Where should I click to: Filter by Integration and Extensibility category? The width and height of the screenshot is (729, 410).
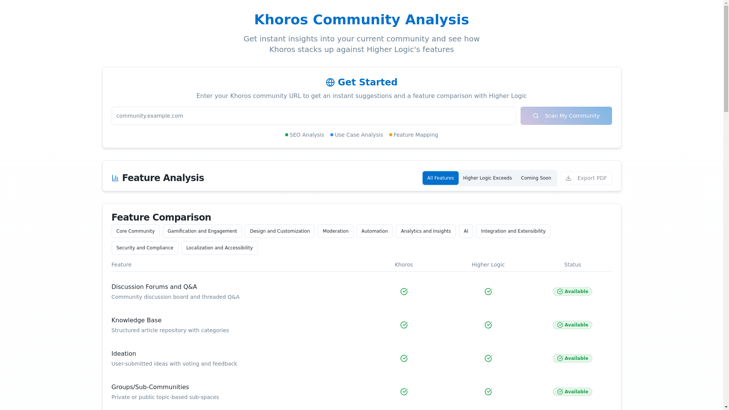click(x=513, y=231)
